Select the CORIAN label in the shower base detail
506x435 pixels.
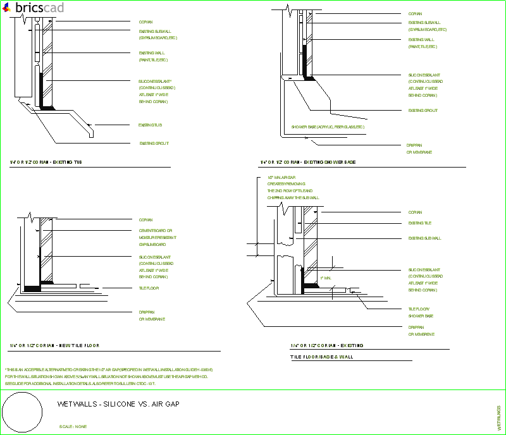(x=415, y=14)
